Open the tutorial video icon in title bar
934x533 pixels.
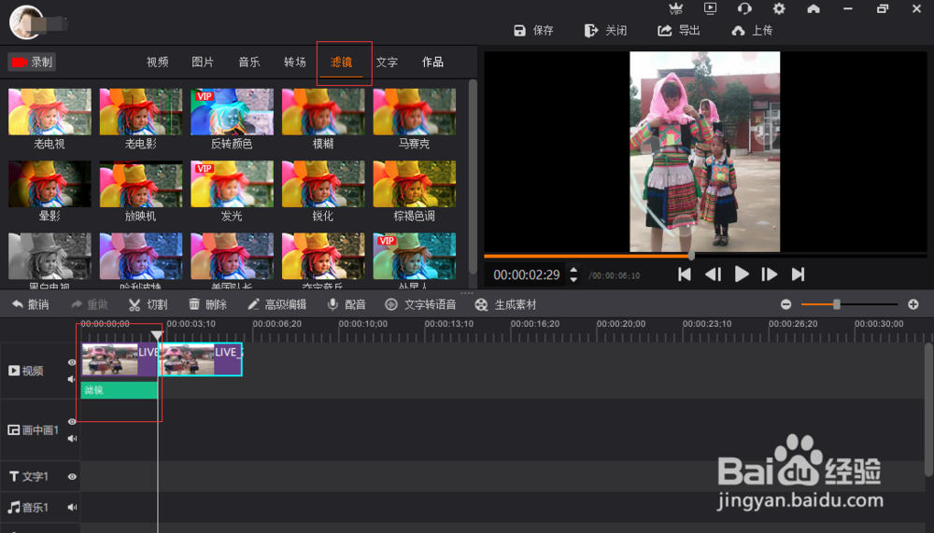coord(710,8)
